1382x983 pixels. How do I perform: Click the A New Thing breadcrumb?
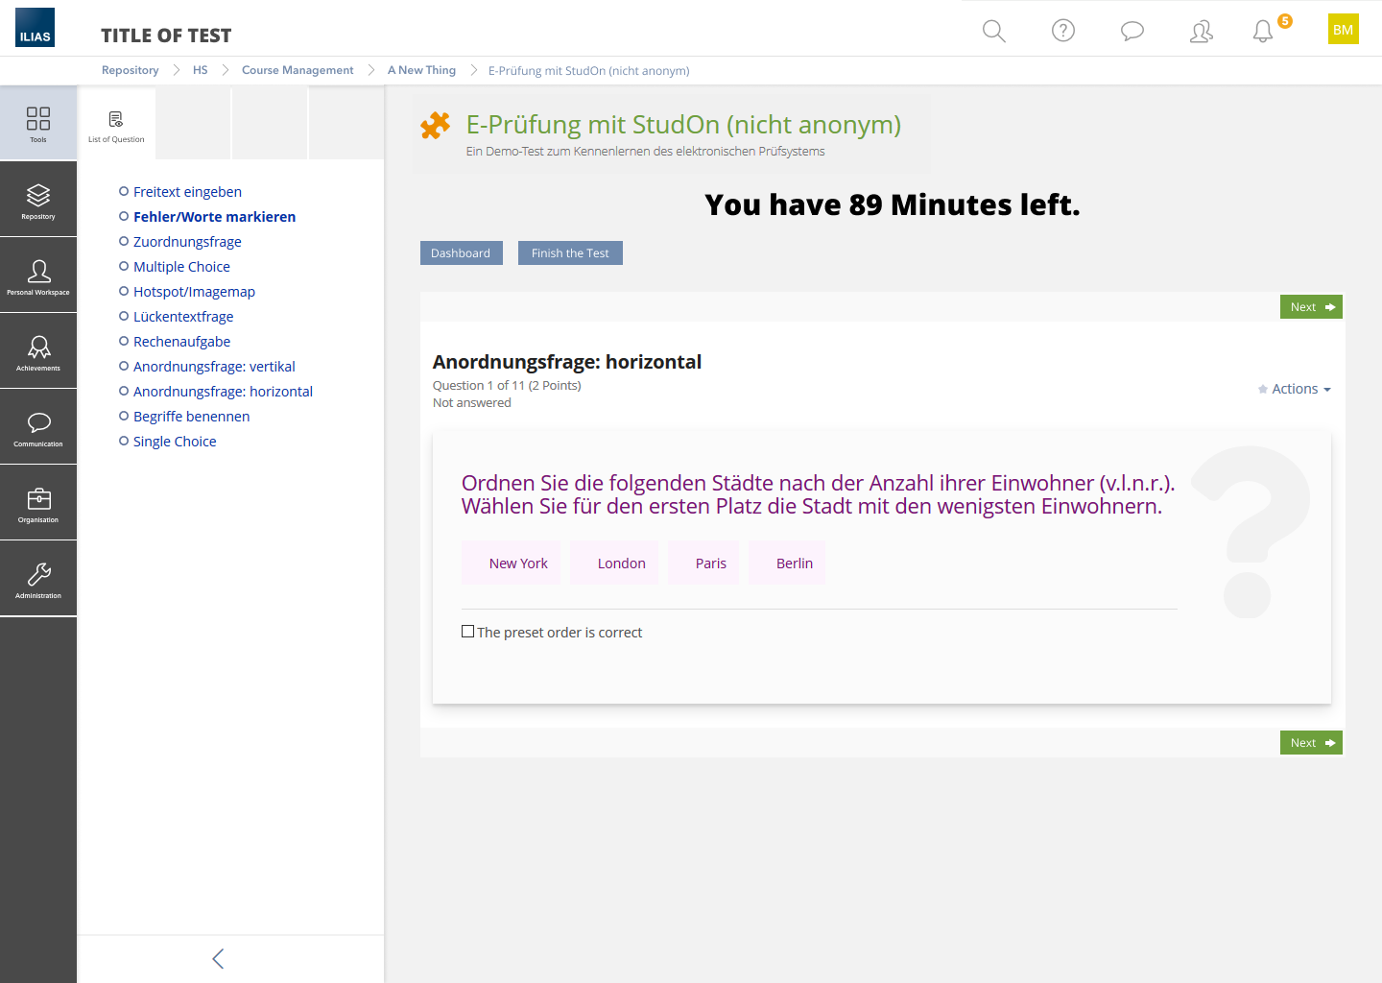421,70
